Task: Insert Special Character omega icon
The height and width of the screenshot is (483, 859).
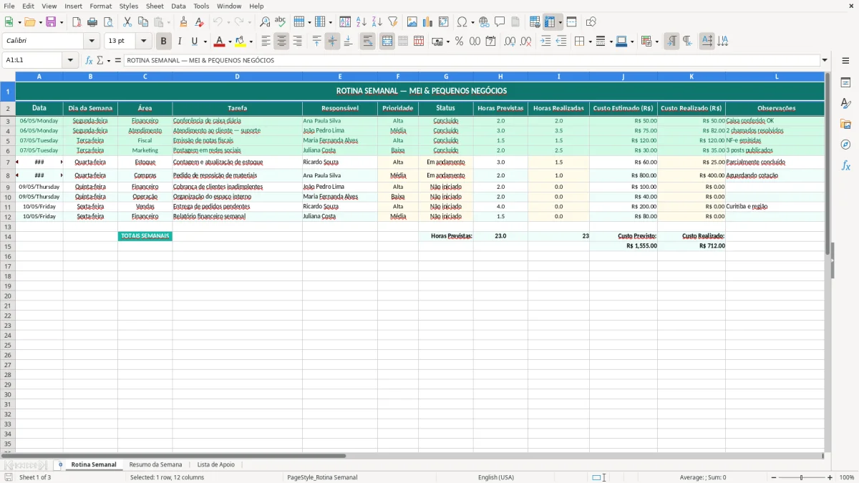Action: (462, 22)
